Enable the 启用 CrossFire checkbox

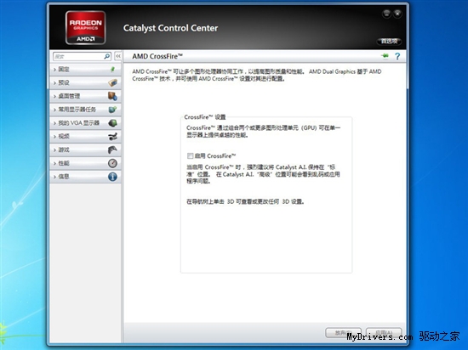pyautogui.click(x=190, y=155)
